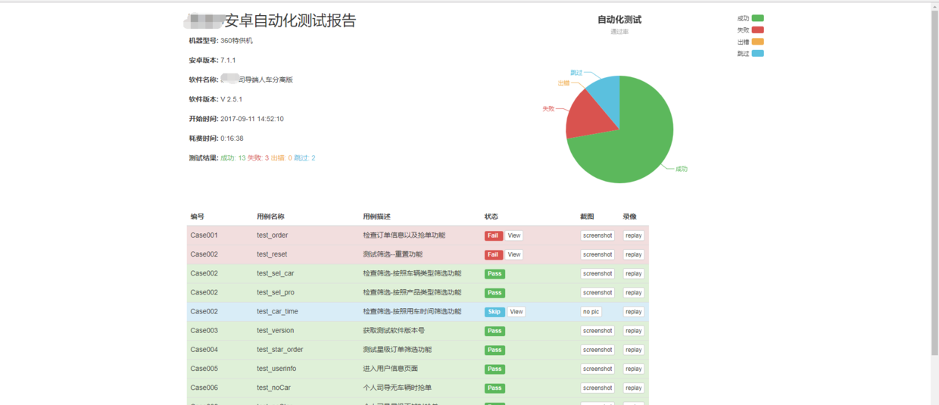Play replay for test_userinfo

tap(634, 369)
